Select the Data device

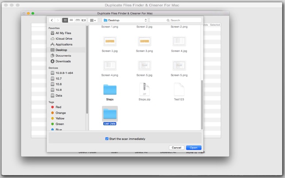click(x=59, y=95)
